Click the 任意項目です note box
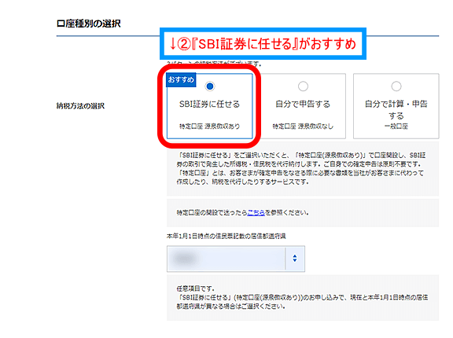 [303, 298]
